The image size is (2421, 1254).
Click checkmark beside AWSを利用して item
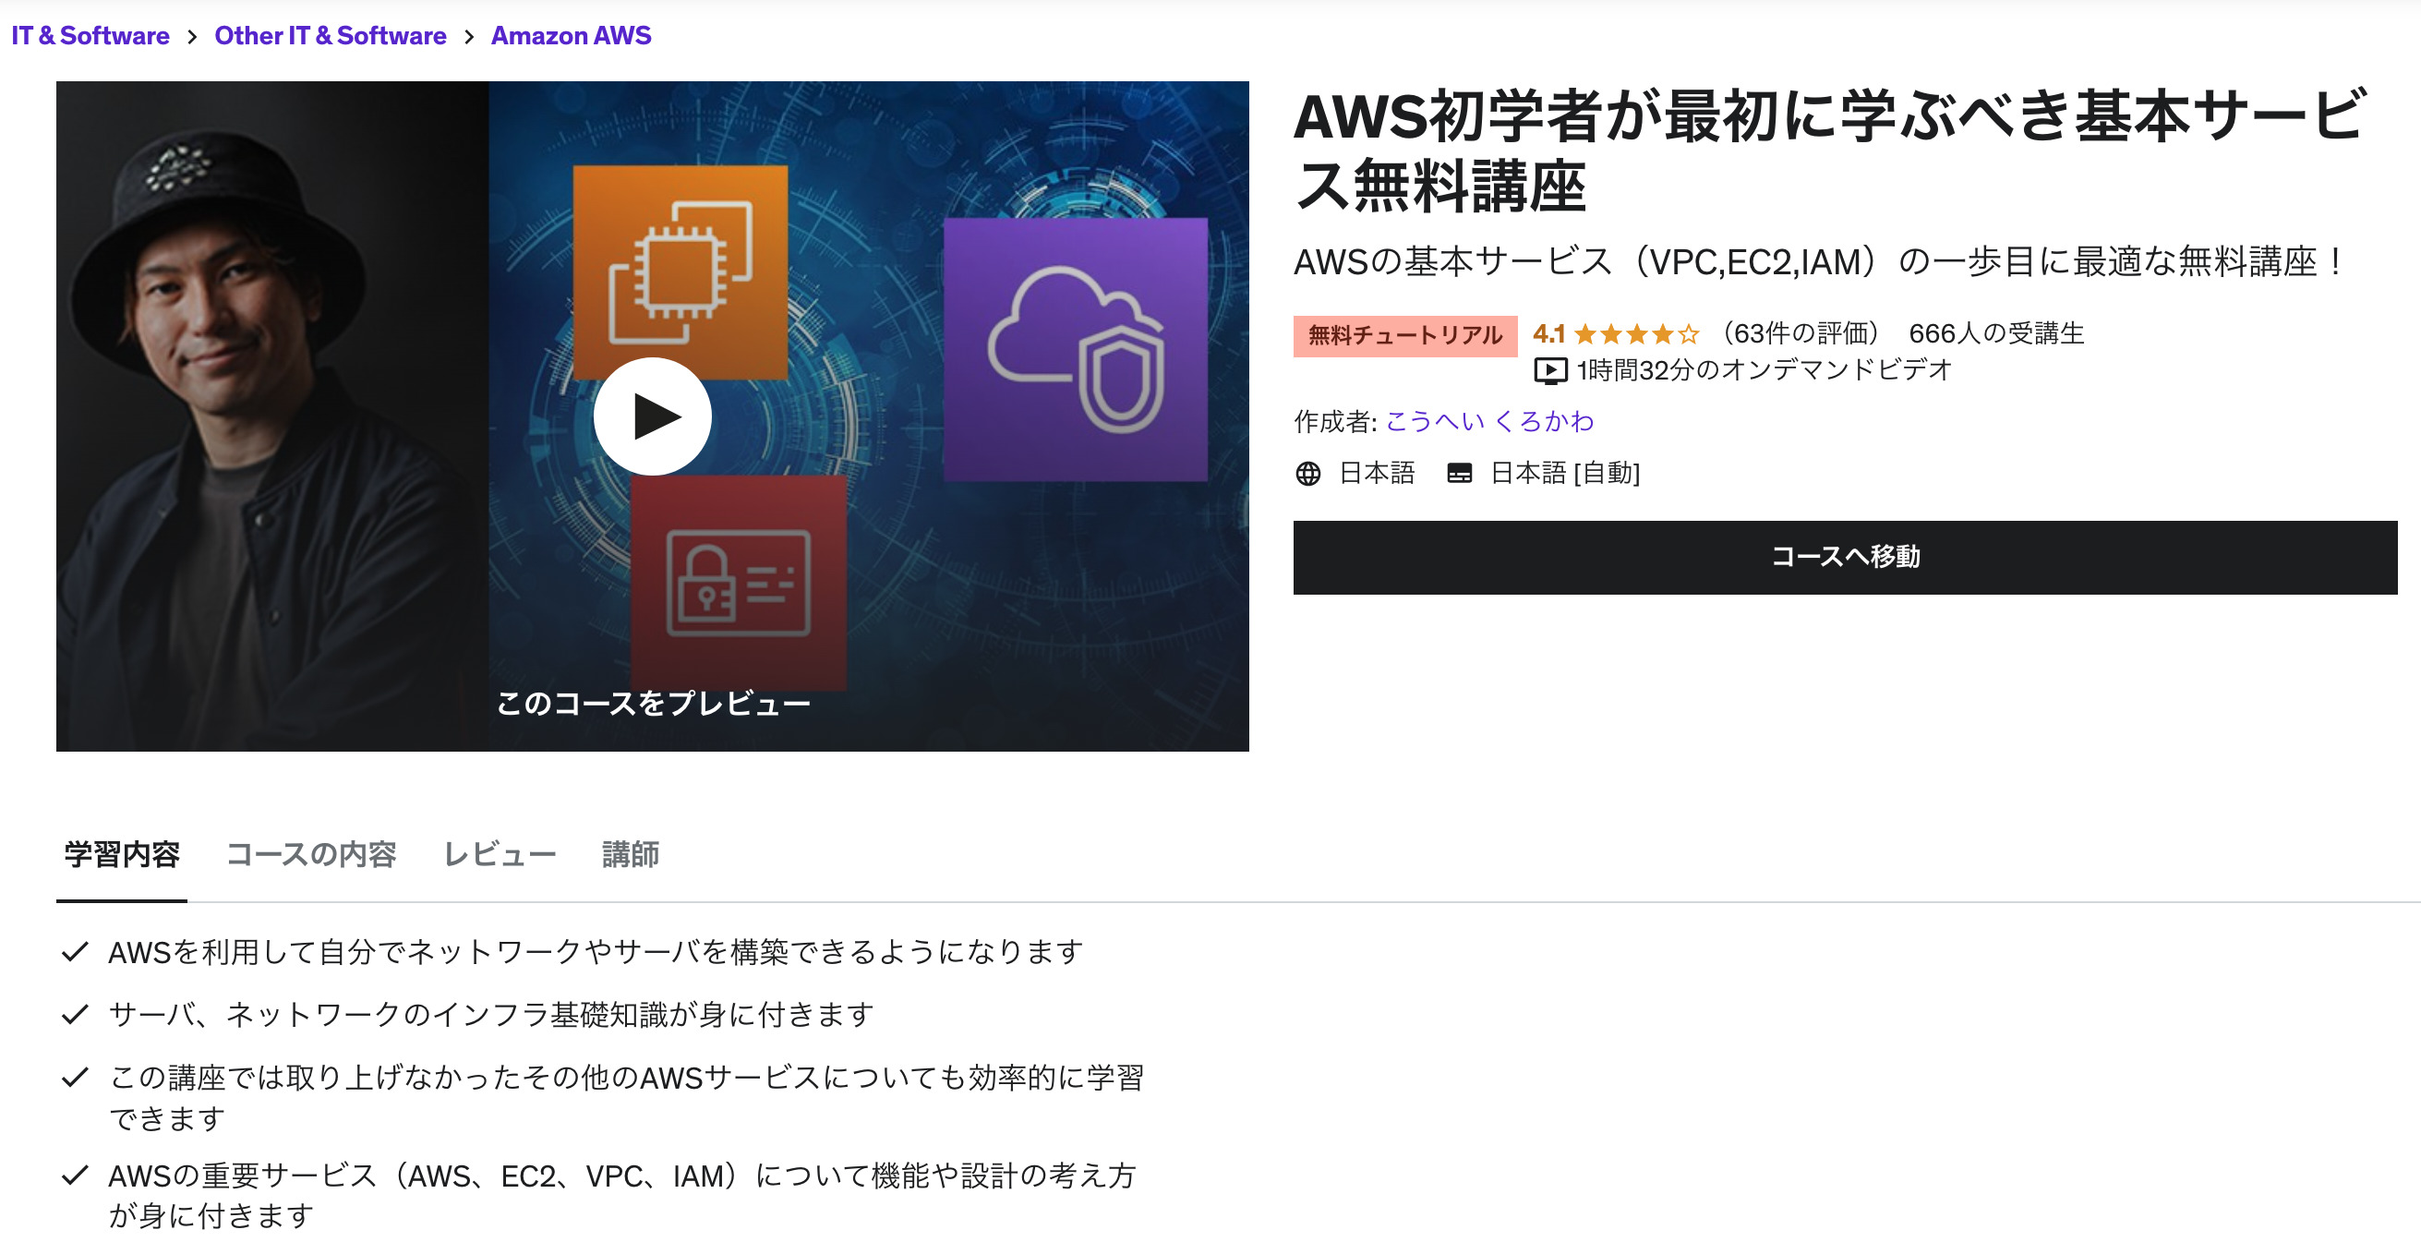pyautogui.click(x=74, y=952)
